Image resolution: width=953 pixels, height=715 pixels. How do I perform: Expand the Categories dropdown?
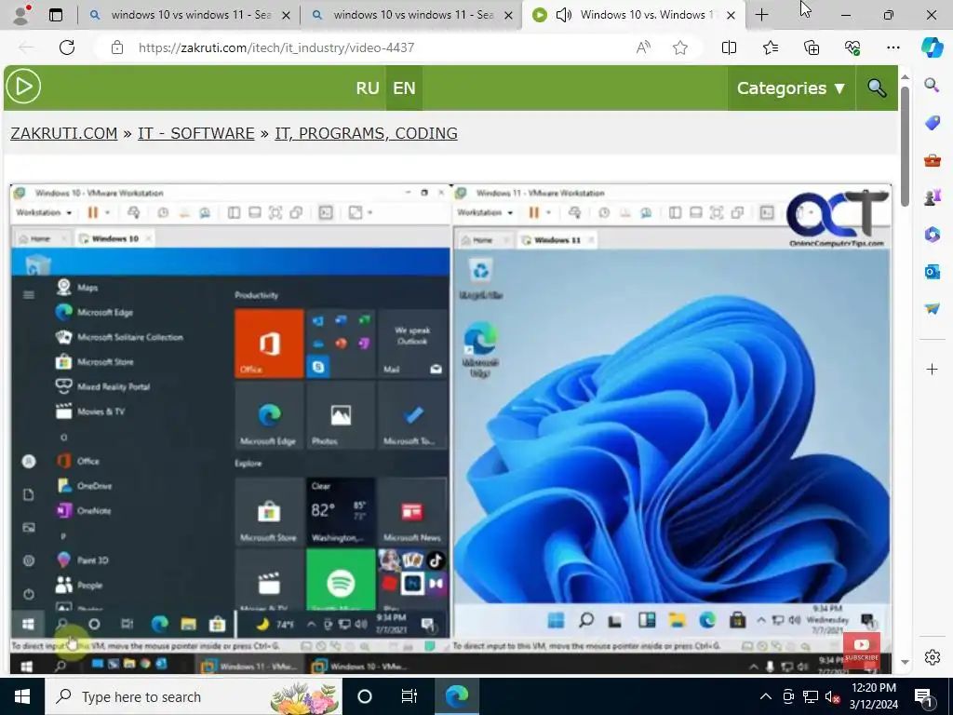tap(791, 88)
